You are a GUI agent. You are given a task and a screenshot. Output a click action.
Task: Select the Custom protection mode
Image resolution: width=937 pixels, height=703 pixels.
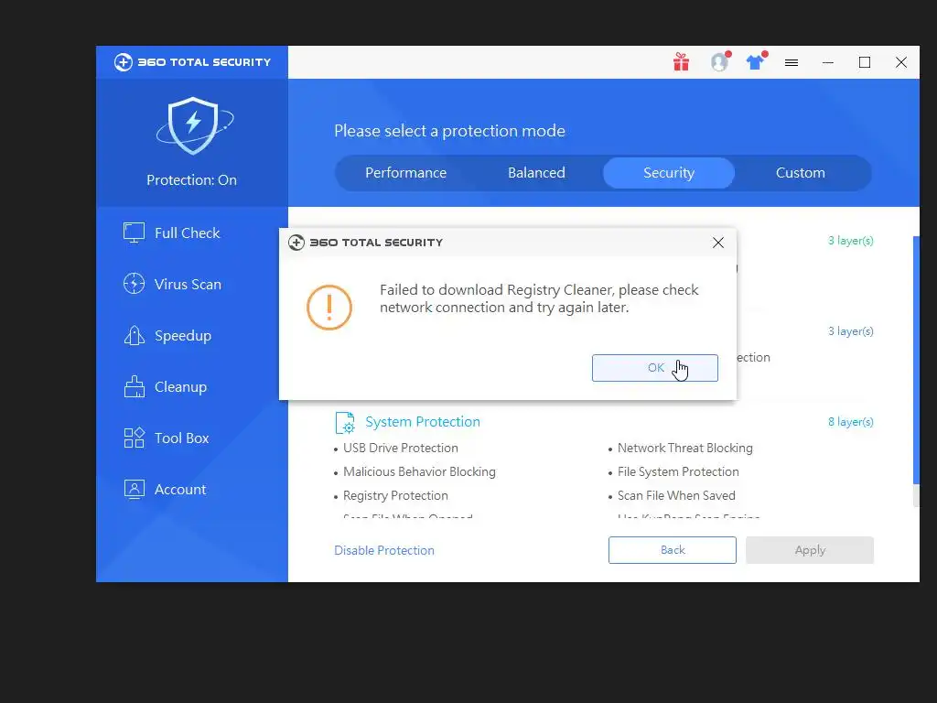click(x=801, y=173)
